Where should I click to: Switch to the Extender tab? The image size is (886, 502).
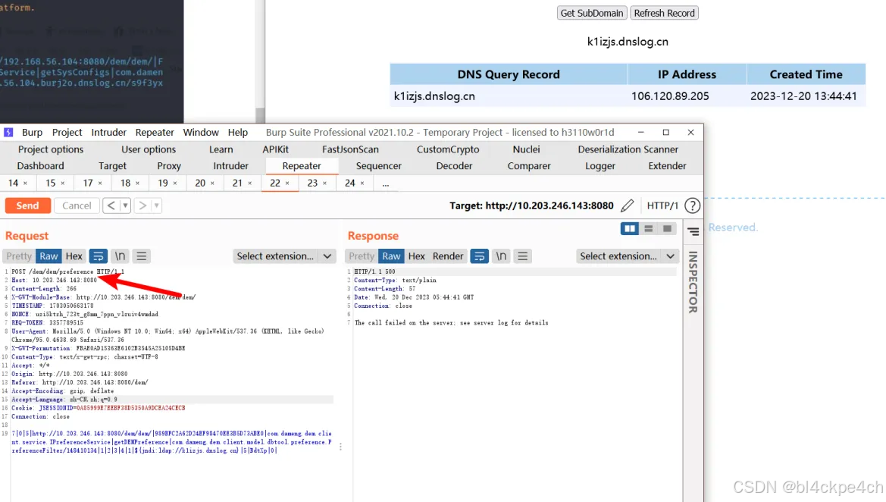(x=667, y=165)
